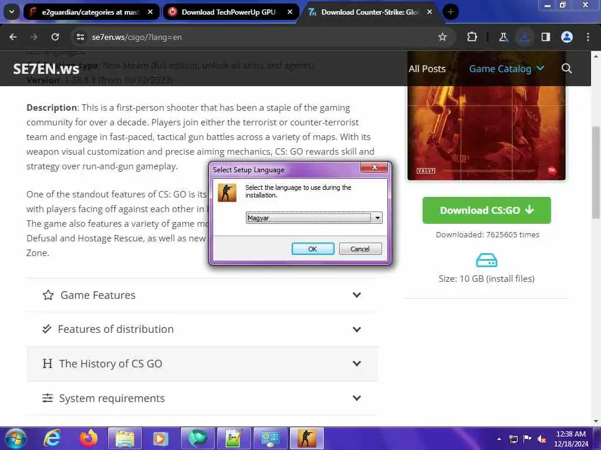Open the Action Center flag icon

pyautogui.click(x=528, y=439)
